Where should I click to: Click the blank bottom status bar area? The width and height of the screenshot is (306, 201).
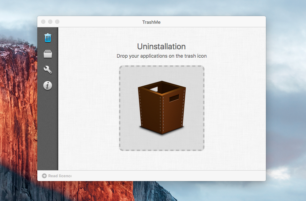(x=167, y=176)
